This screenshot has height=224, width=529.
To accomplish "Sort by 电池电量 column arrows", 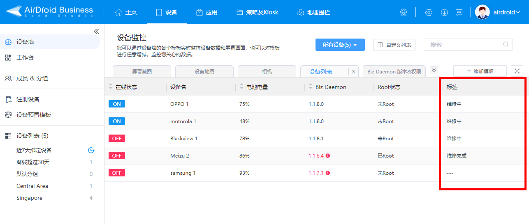I will (241, 87).
